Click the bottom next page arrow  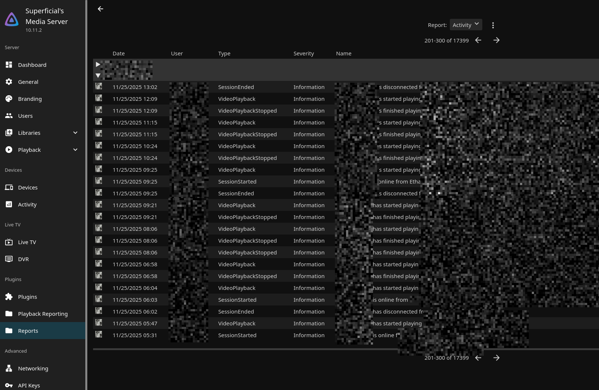tap(496, 358)
